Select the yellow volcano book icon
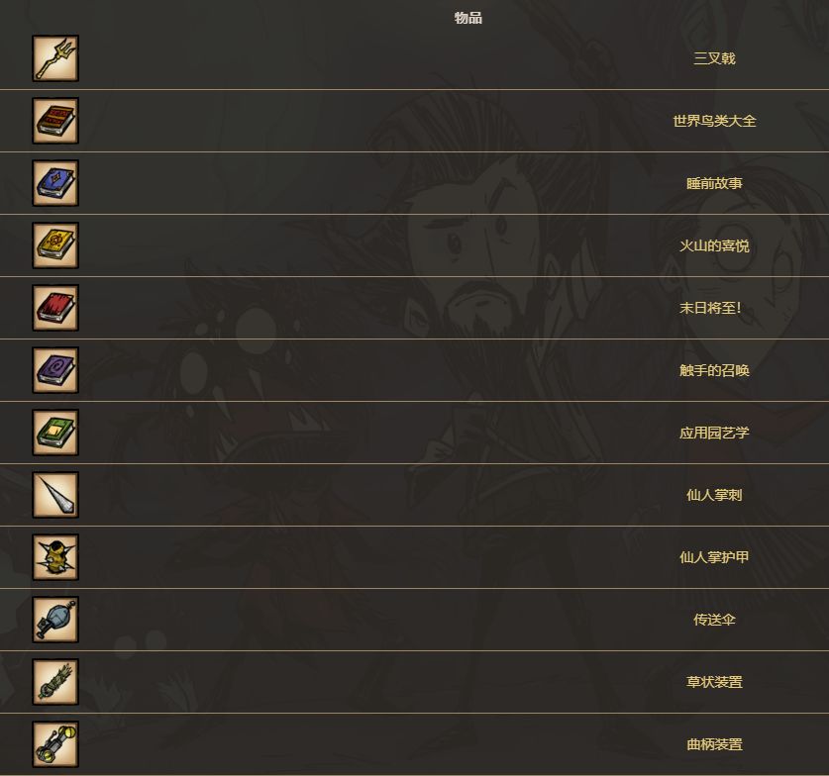Image resolution: width=829 pixels, height=776 pixels. pyautogui.click(x=55, y=245)
